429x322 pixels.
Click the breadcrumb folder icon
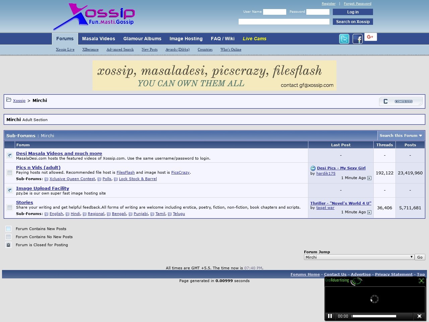coord(9,100)
